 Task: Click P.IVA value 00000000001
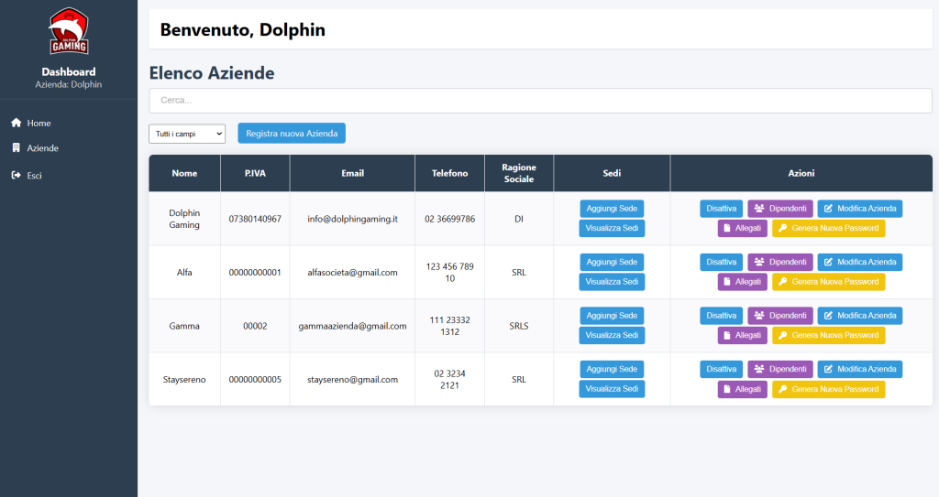click(255, 272)
